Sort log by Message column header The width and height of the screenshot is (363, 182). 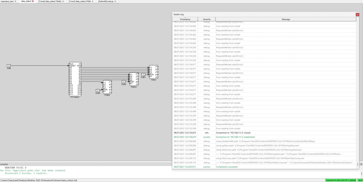286,20
